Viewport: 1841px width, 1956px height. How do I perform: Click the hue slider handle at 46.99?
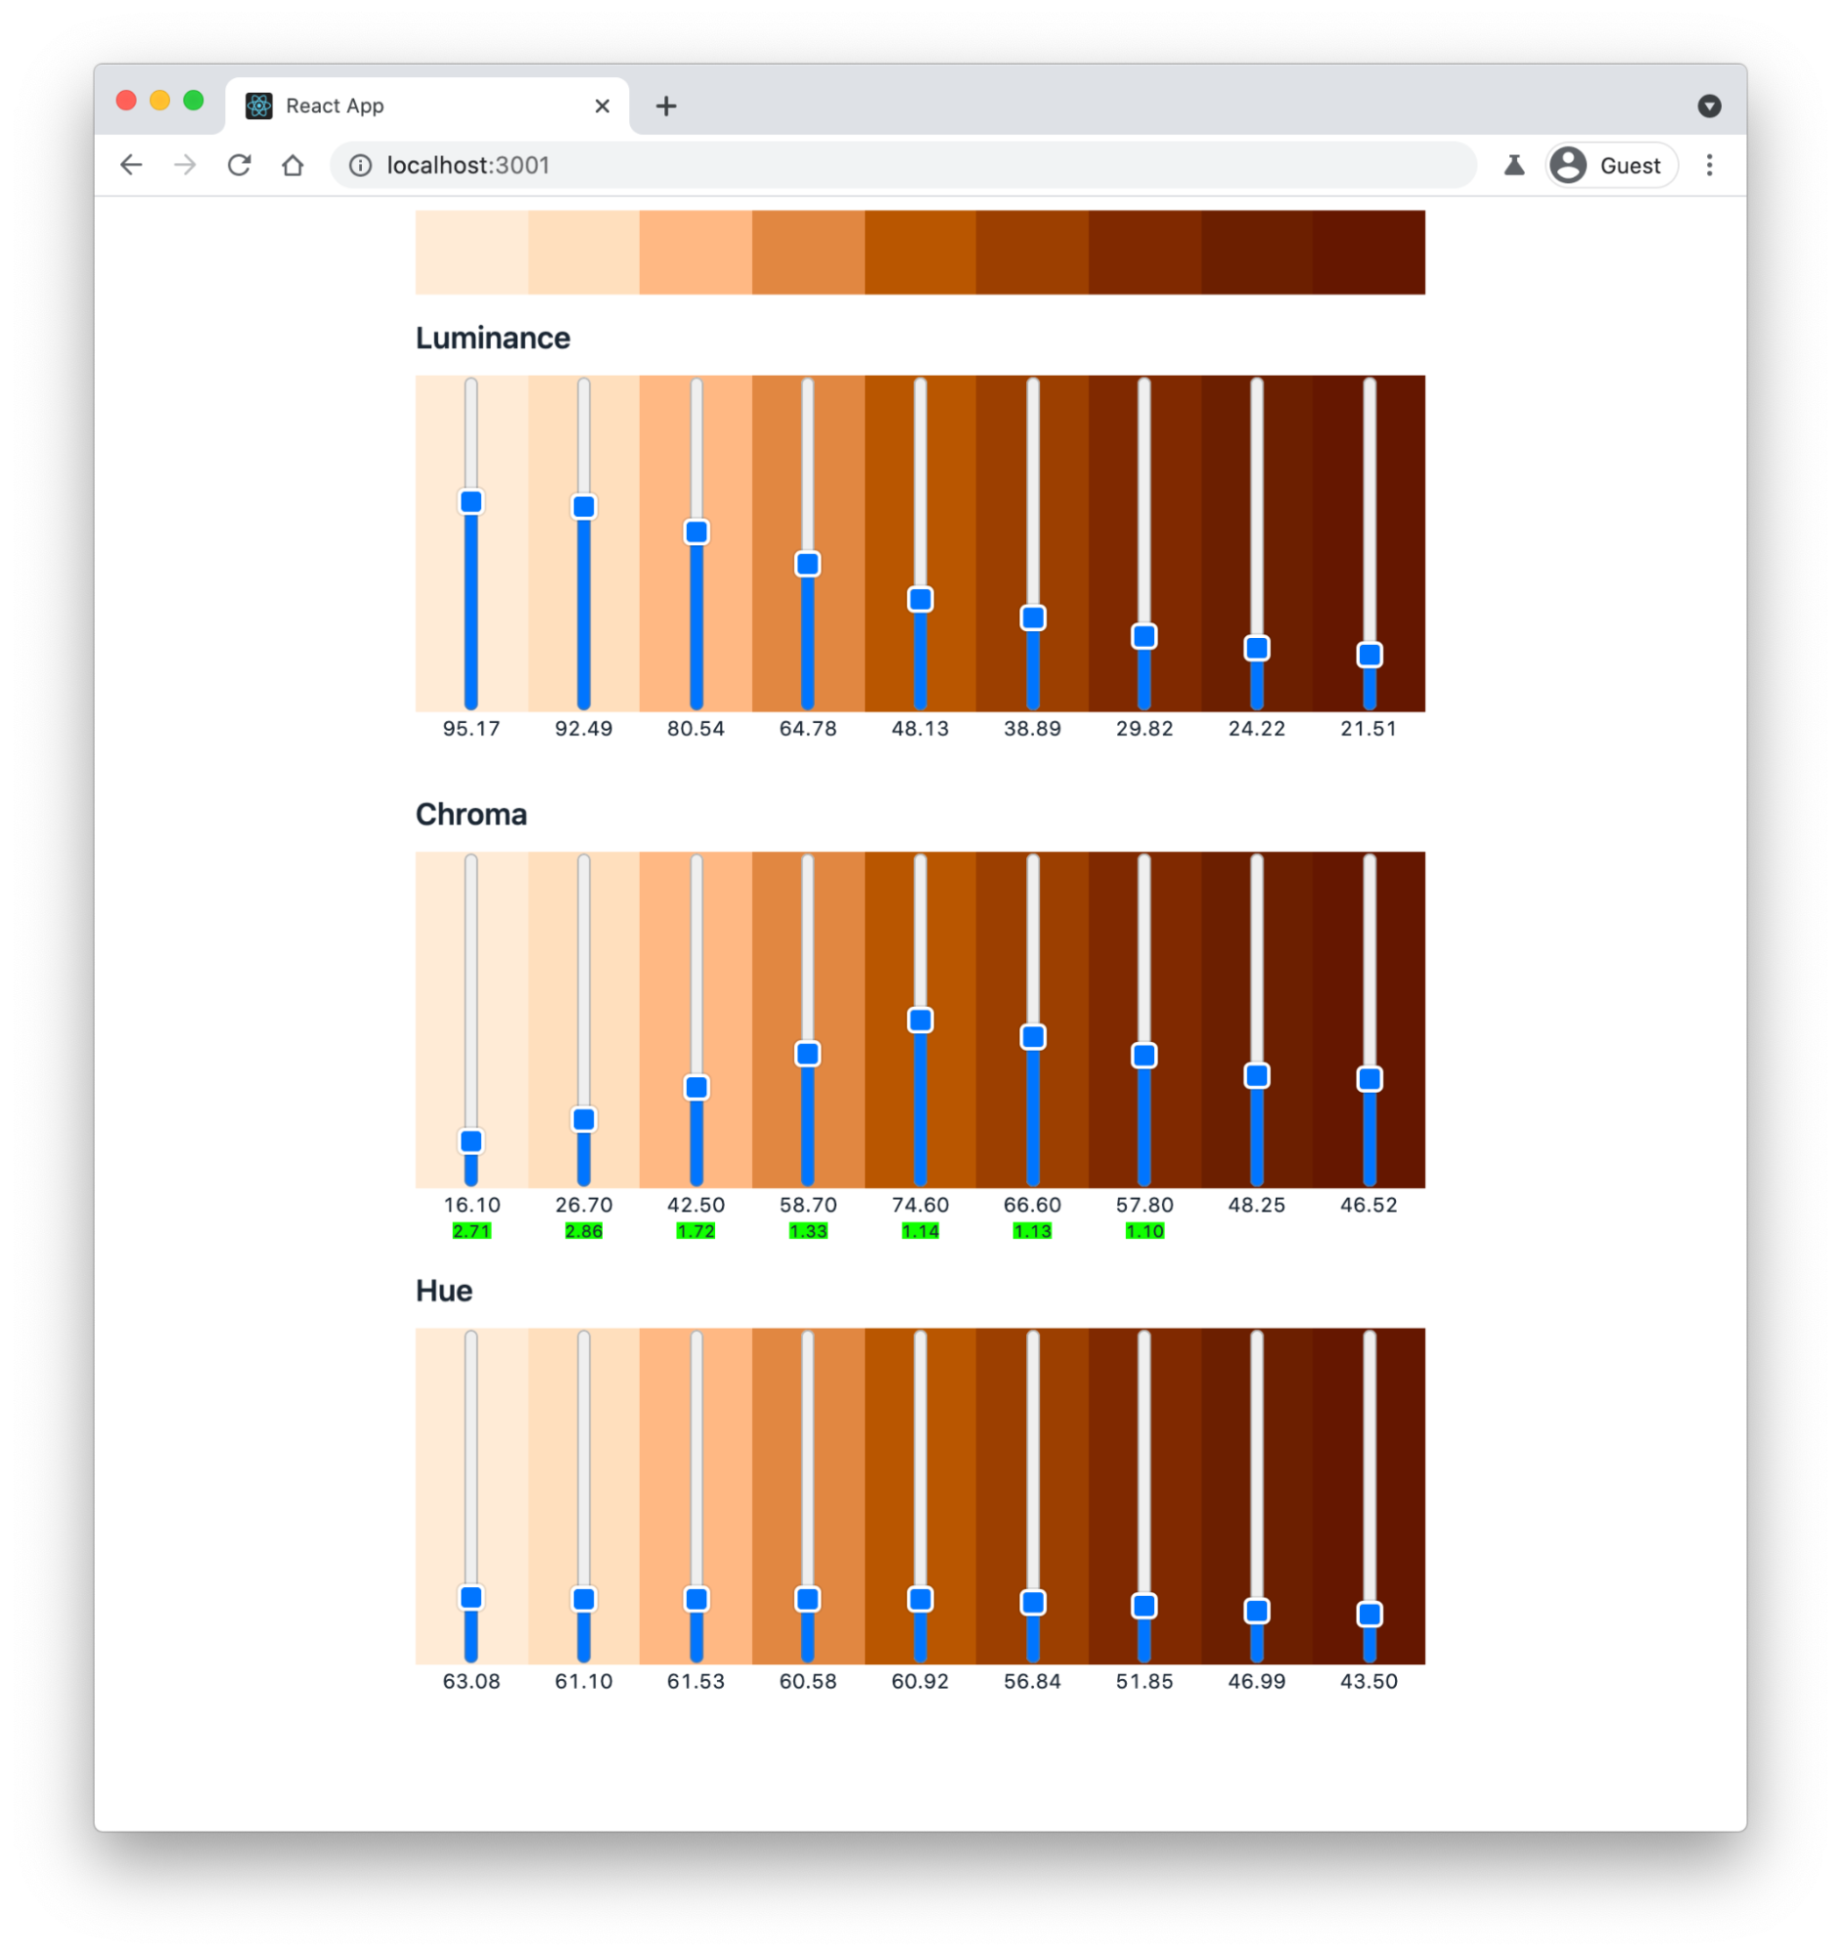pos(1257,1612)
